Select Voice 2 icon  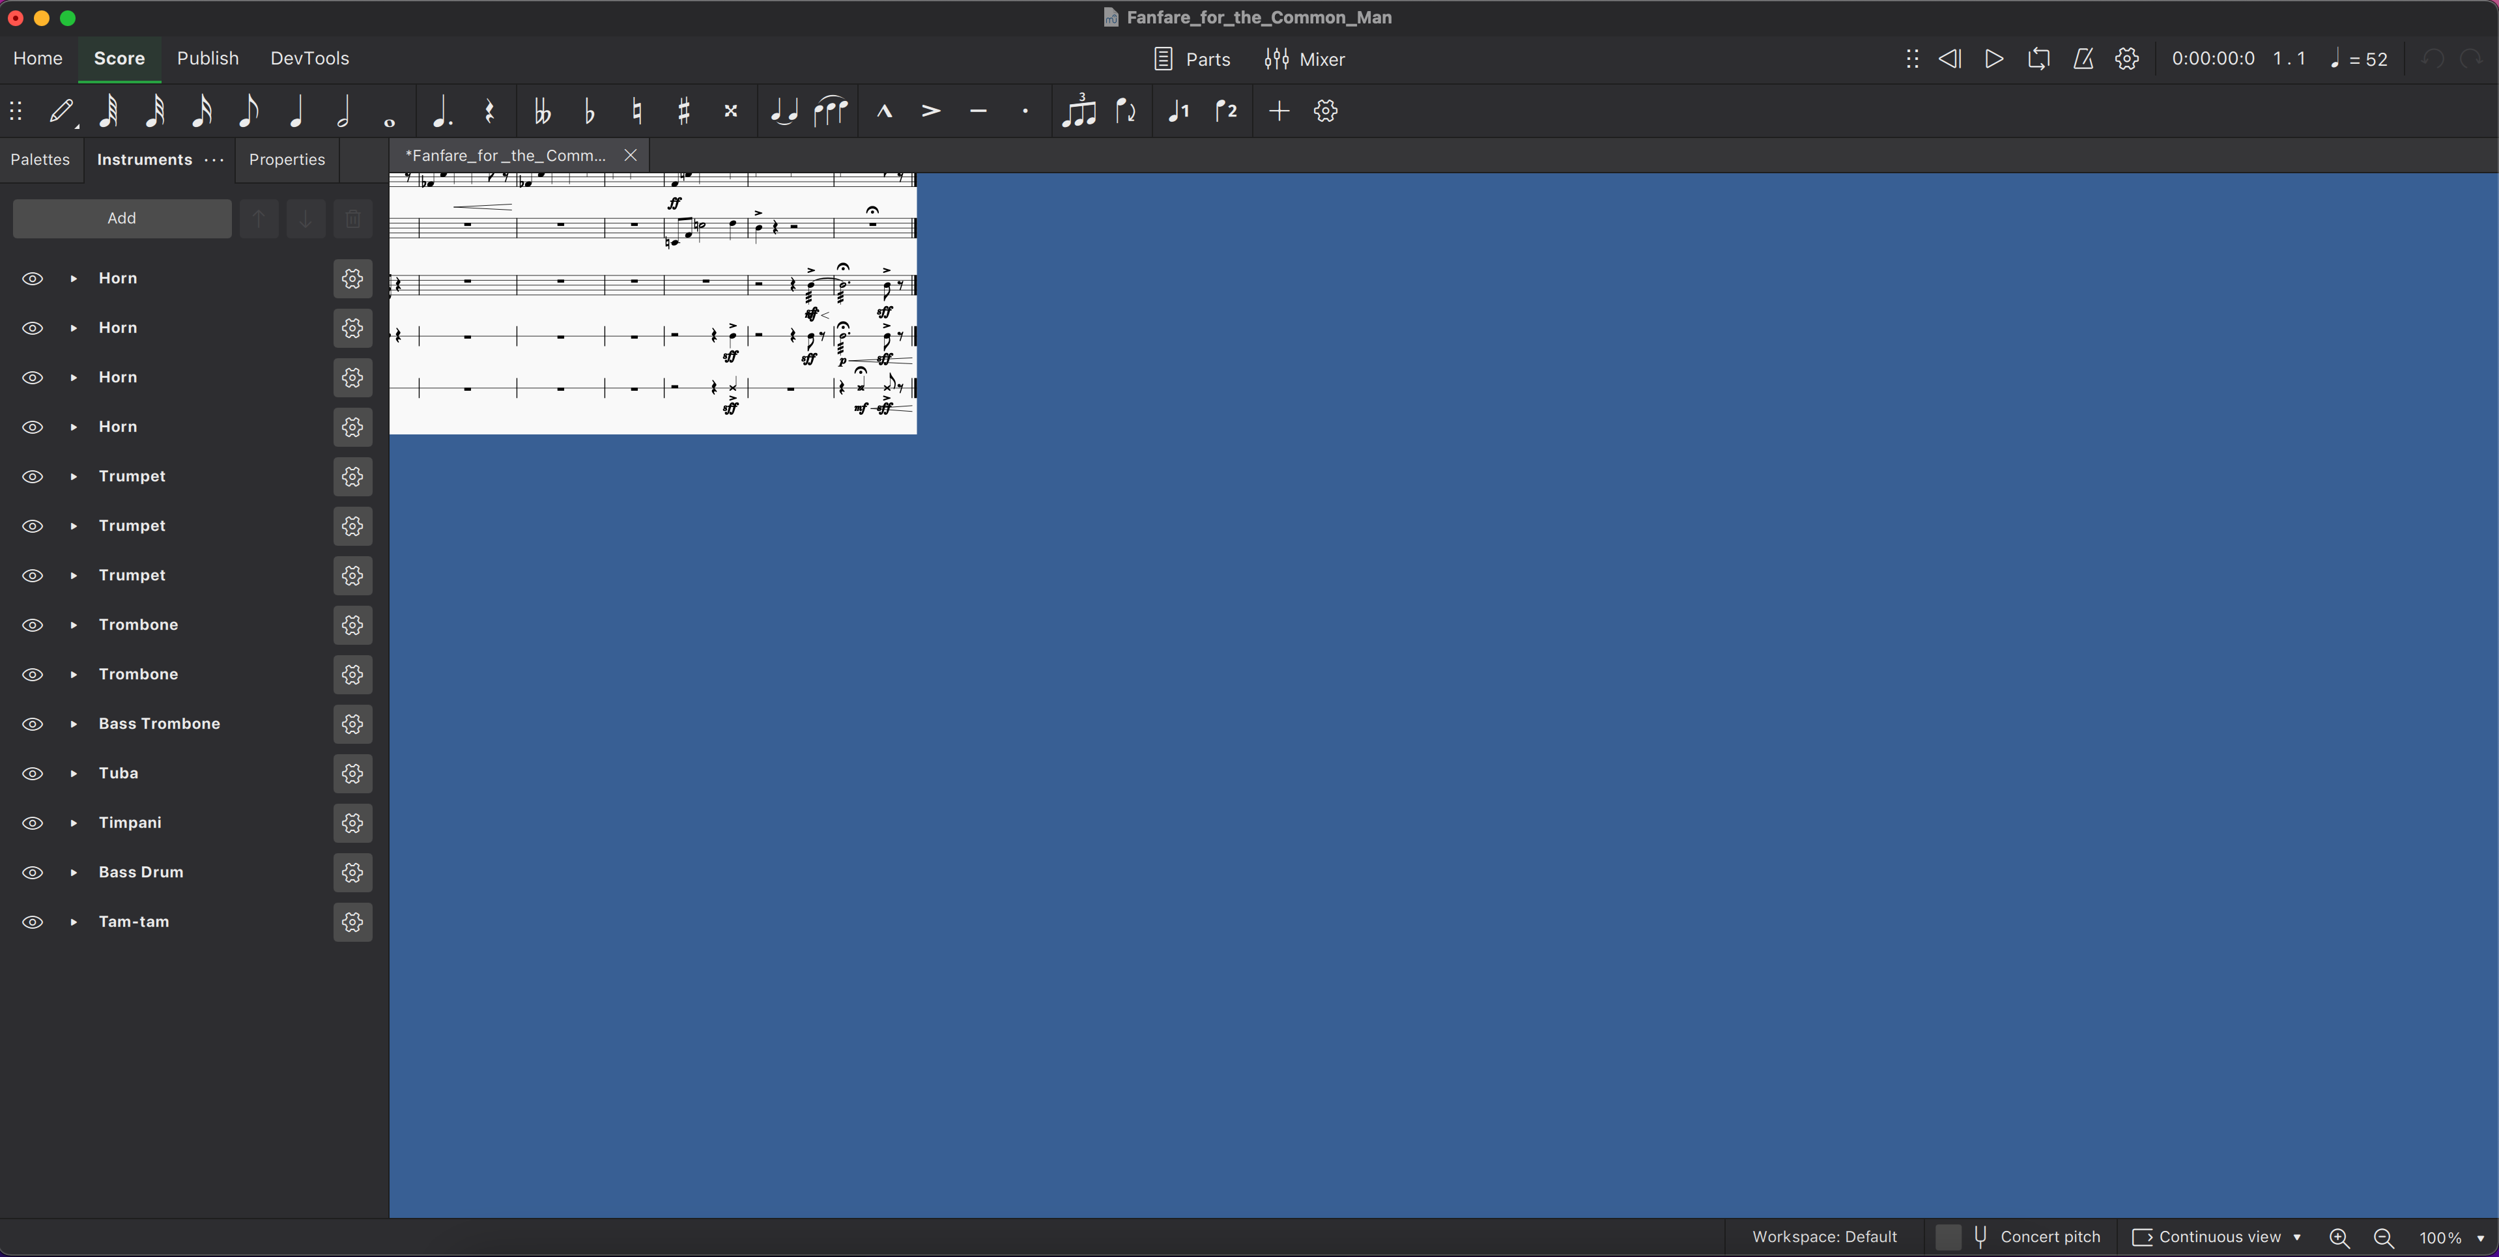tap(1226, 111)
